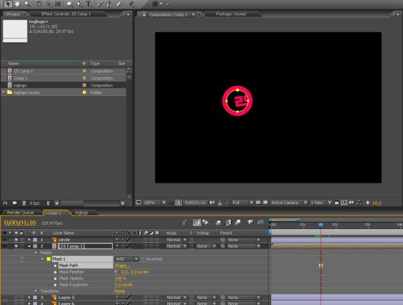The width and height of the screenshot is (403, 305).
Task: Select the Pan Behind tool
Action: click(x=58, y=4)
